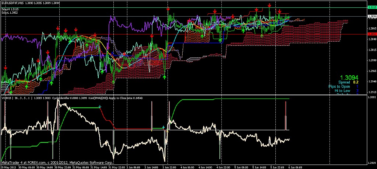Click cyan marker where red indicator line ends
Viewport: 377px width, 169px height.
click(x=163, y=127)
